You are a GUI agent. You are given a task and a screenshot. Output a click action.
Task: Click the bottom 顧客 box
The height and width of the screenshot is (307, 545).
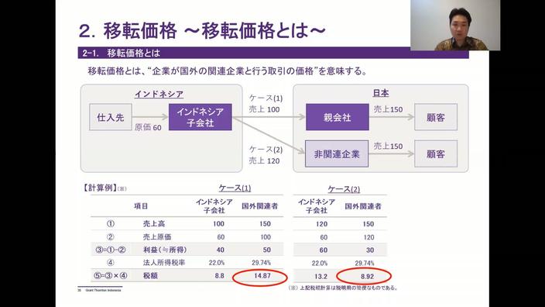tap(436, 153)
